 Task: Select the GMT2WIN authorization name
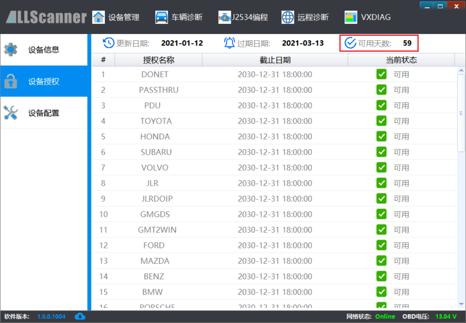[157, 230]
